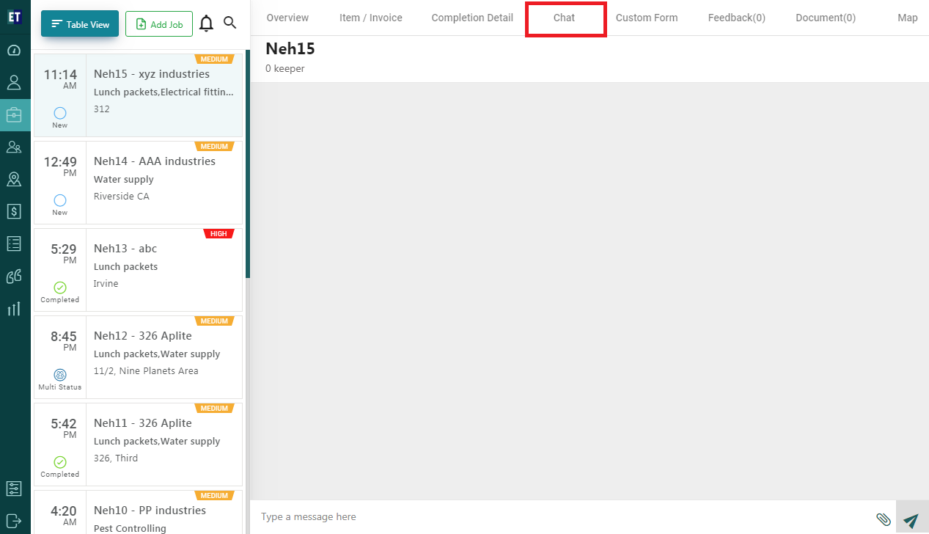Select job Neh10 - PP industries
This screenshot has width=929, height=534.
click(138, 512)
